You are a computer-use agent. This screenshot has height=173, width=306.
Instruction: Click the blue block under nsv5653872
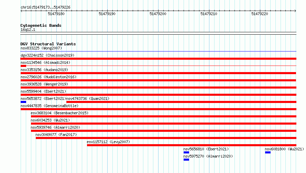[23, 102]
